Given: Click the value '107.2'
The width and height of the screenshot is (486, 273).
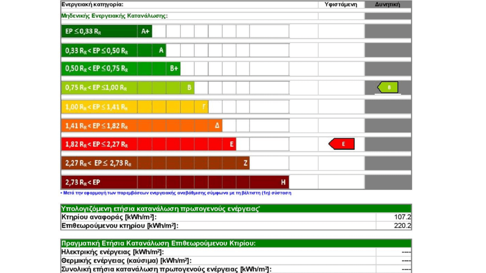Looking at the screenshot, I should pos(402,217).
